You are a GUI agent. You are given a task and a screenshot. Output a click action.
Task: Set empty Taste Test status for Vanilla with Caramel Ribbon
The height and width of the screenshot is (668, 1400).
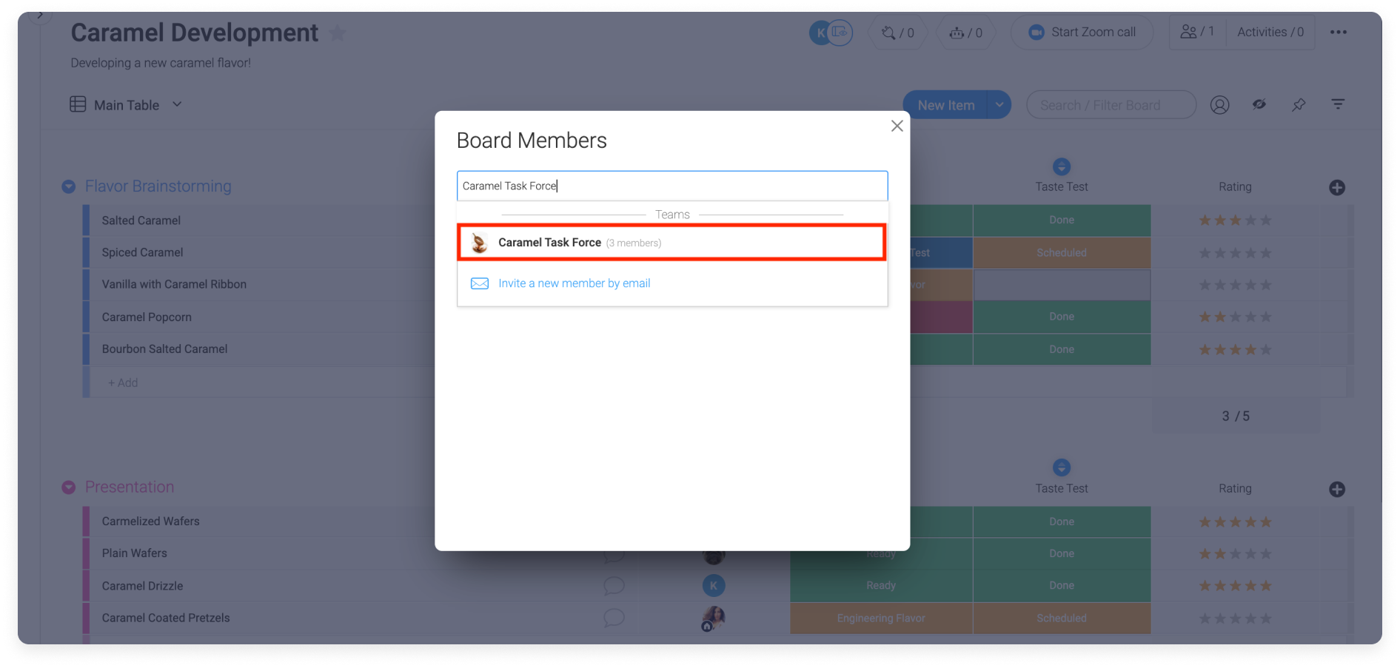pyautogui.click(x=1062, y=285)
